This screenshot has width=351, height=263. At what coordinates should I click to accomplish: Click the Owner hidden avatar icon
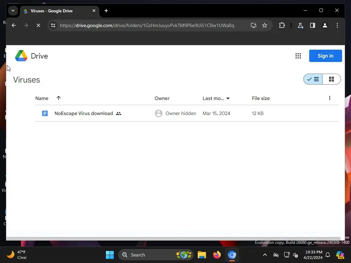click(158, 113)
